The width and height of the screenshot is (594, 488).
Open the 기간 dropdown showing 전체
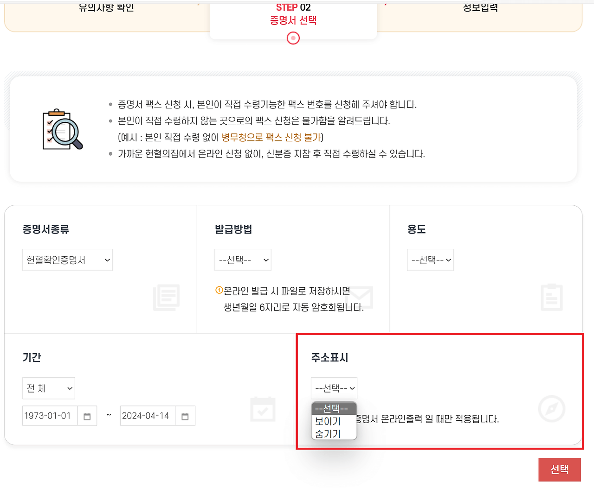click(x=49, y=388)
